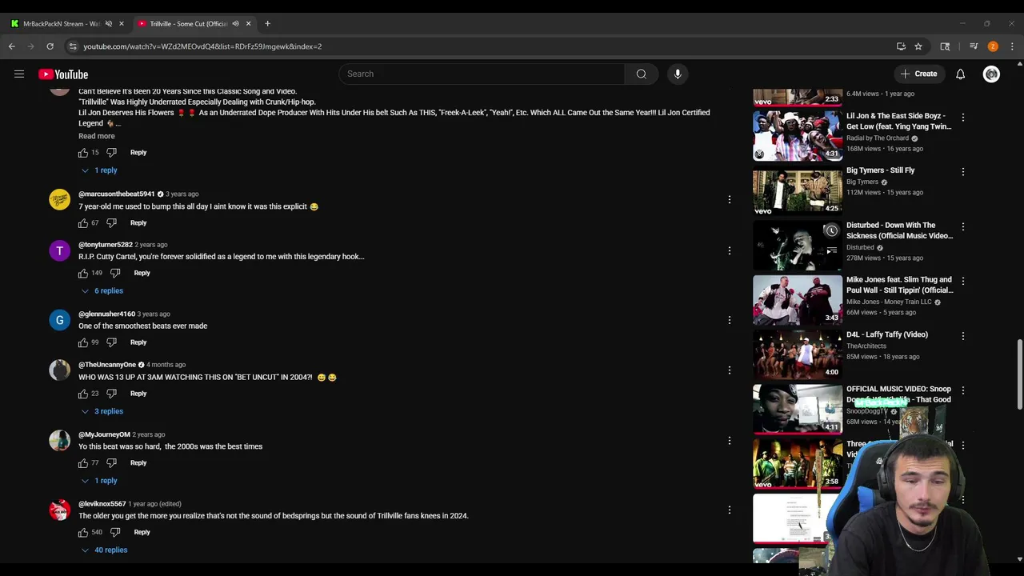
Task: Expand 6 replies under @tonyturner5282 comment
Action: pyautogui.click(x=102, y=291)
